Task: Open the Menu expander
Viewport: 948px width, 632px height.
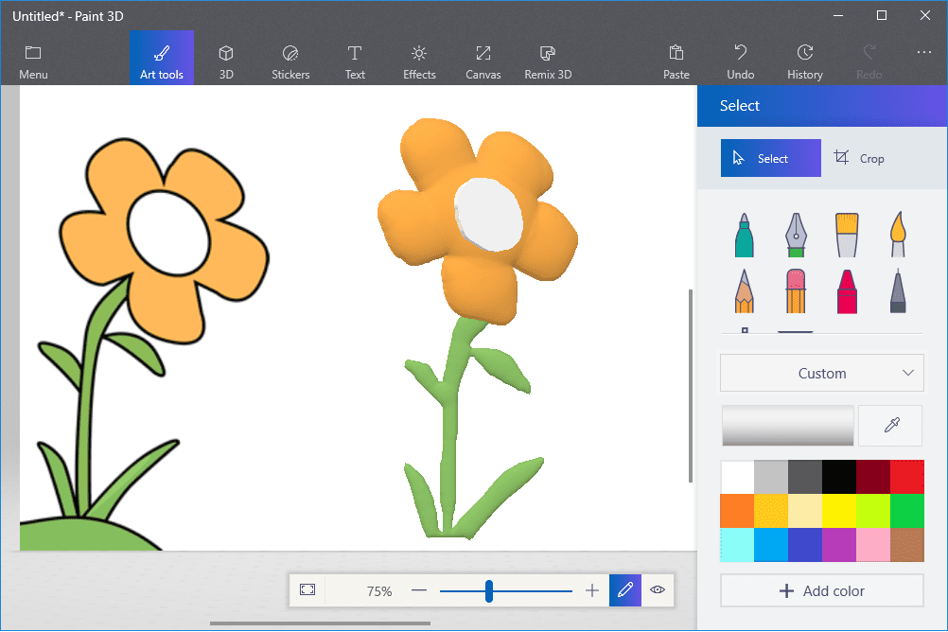Action: click(33, 61)
